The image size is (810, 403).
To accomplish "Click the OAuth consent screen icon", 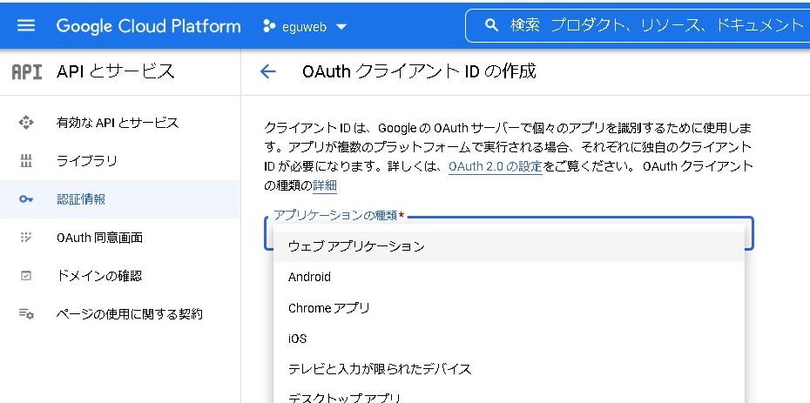I will (26, 238).
